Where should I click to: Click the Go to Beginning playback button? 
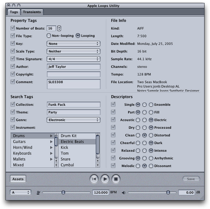[94, 179]
